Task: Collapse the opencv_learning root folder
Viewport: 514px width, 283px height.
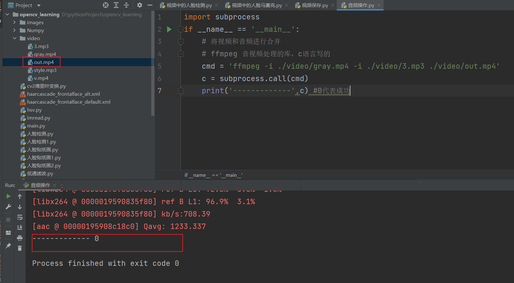Action: pos(7,15)
